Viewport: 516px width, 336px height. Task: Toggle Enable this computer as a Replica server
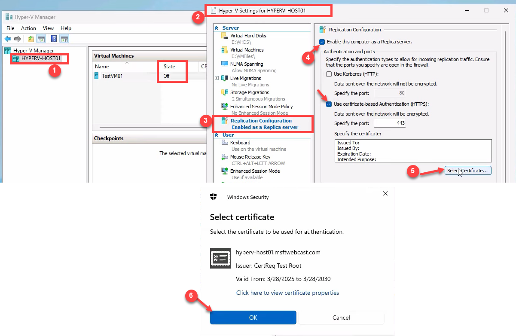click(x=322, y=42)
